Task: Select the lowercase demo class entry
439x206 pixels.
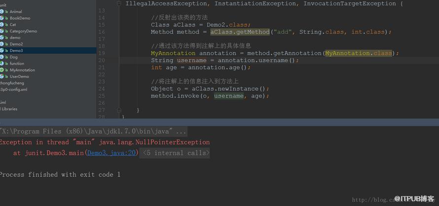Action: coord(15,37)
